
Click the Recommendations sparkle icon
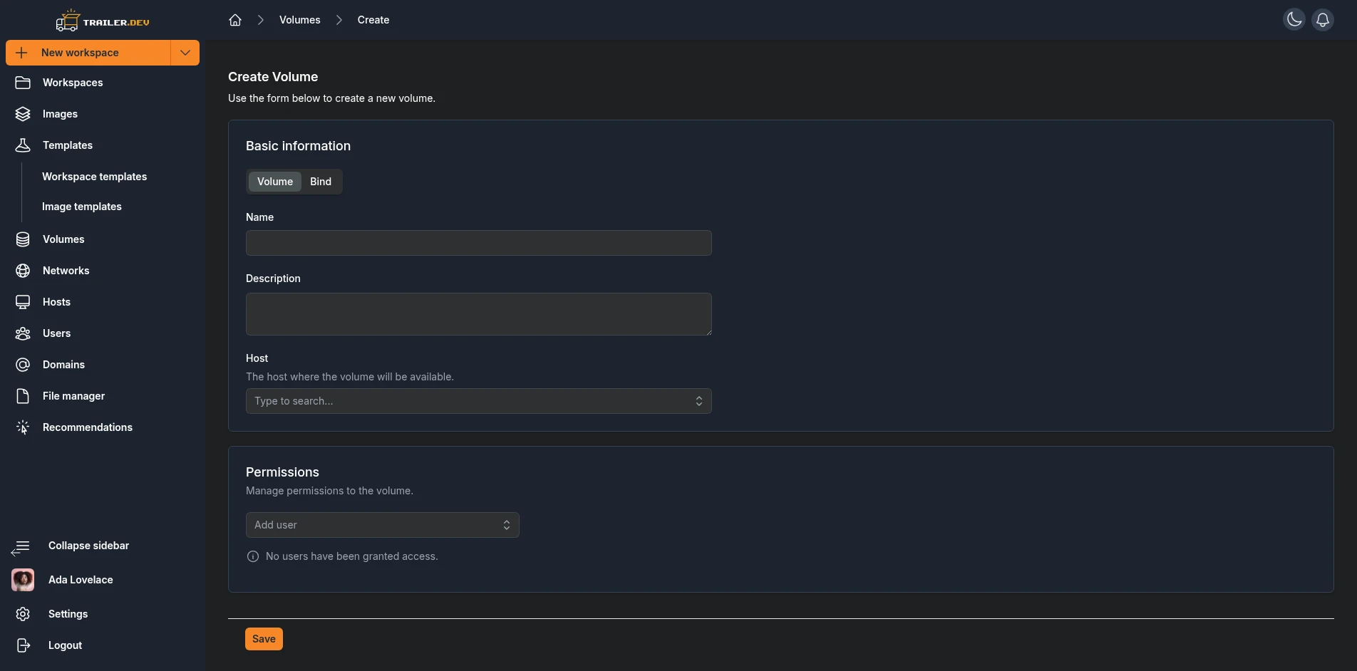coord(23,427)
